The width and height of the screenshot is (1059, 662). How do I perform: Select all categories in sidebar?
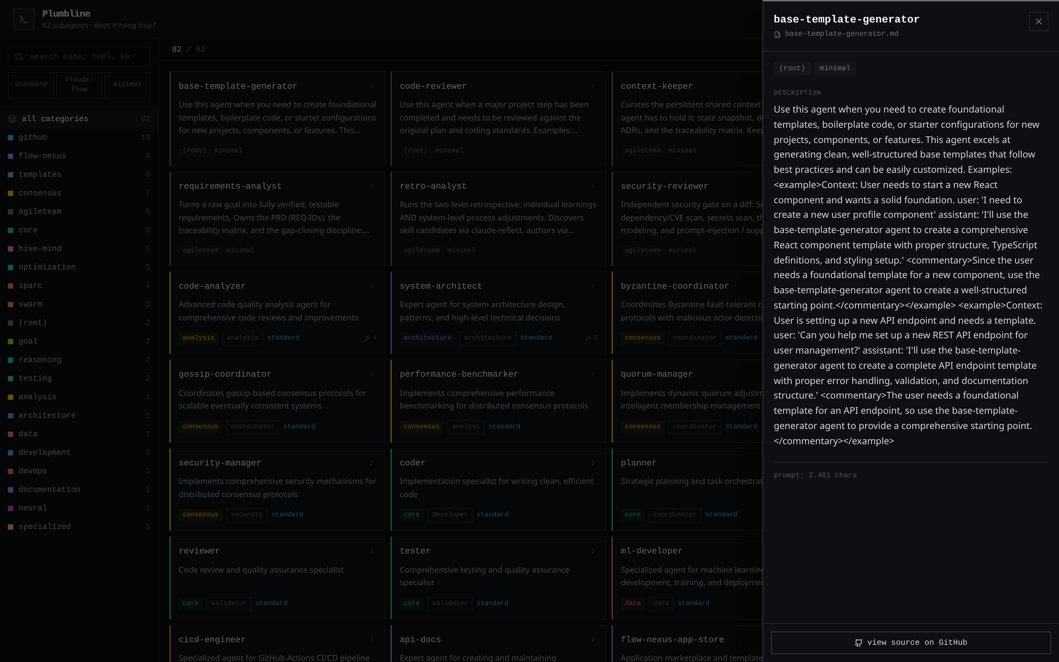coord(79,118)
